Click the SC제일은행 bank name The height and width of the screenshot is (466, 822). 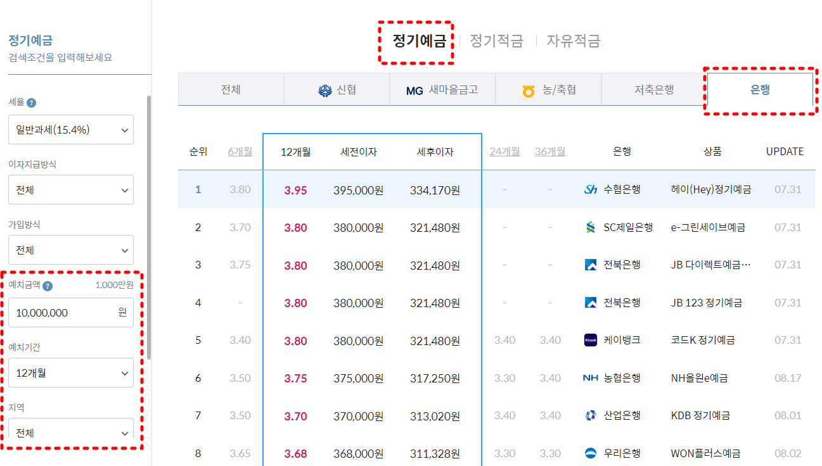(x=628, y=227)
